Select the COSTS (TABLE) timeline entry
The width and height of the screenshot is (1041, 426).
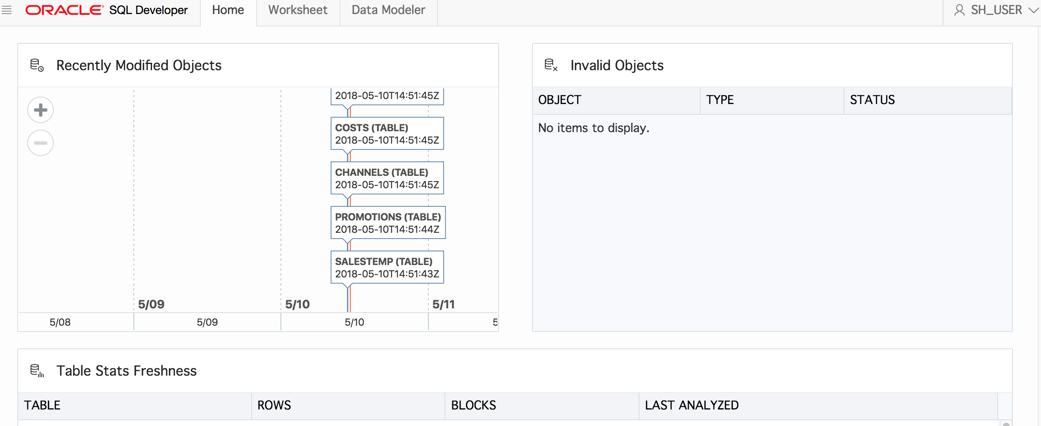pos(387,134)
